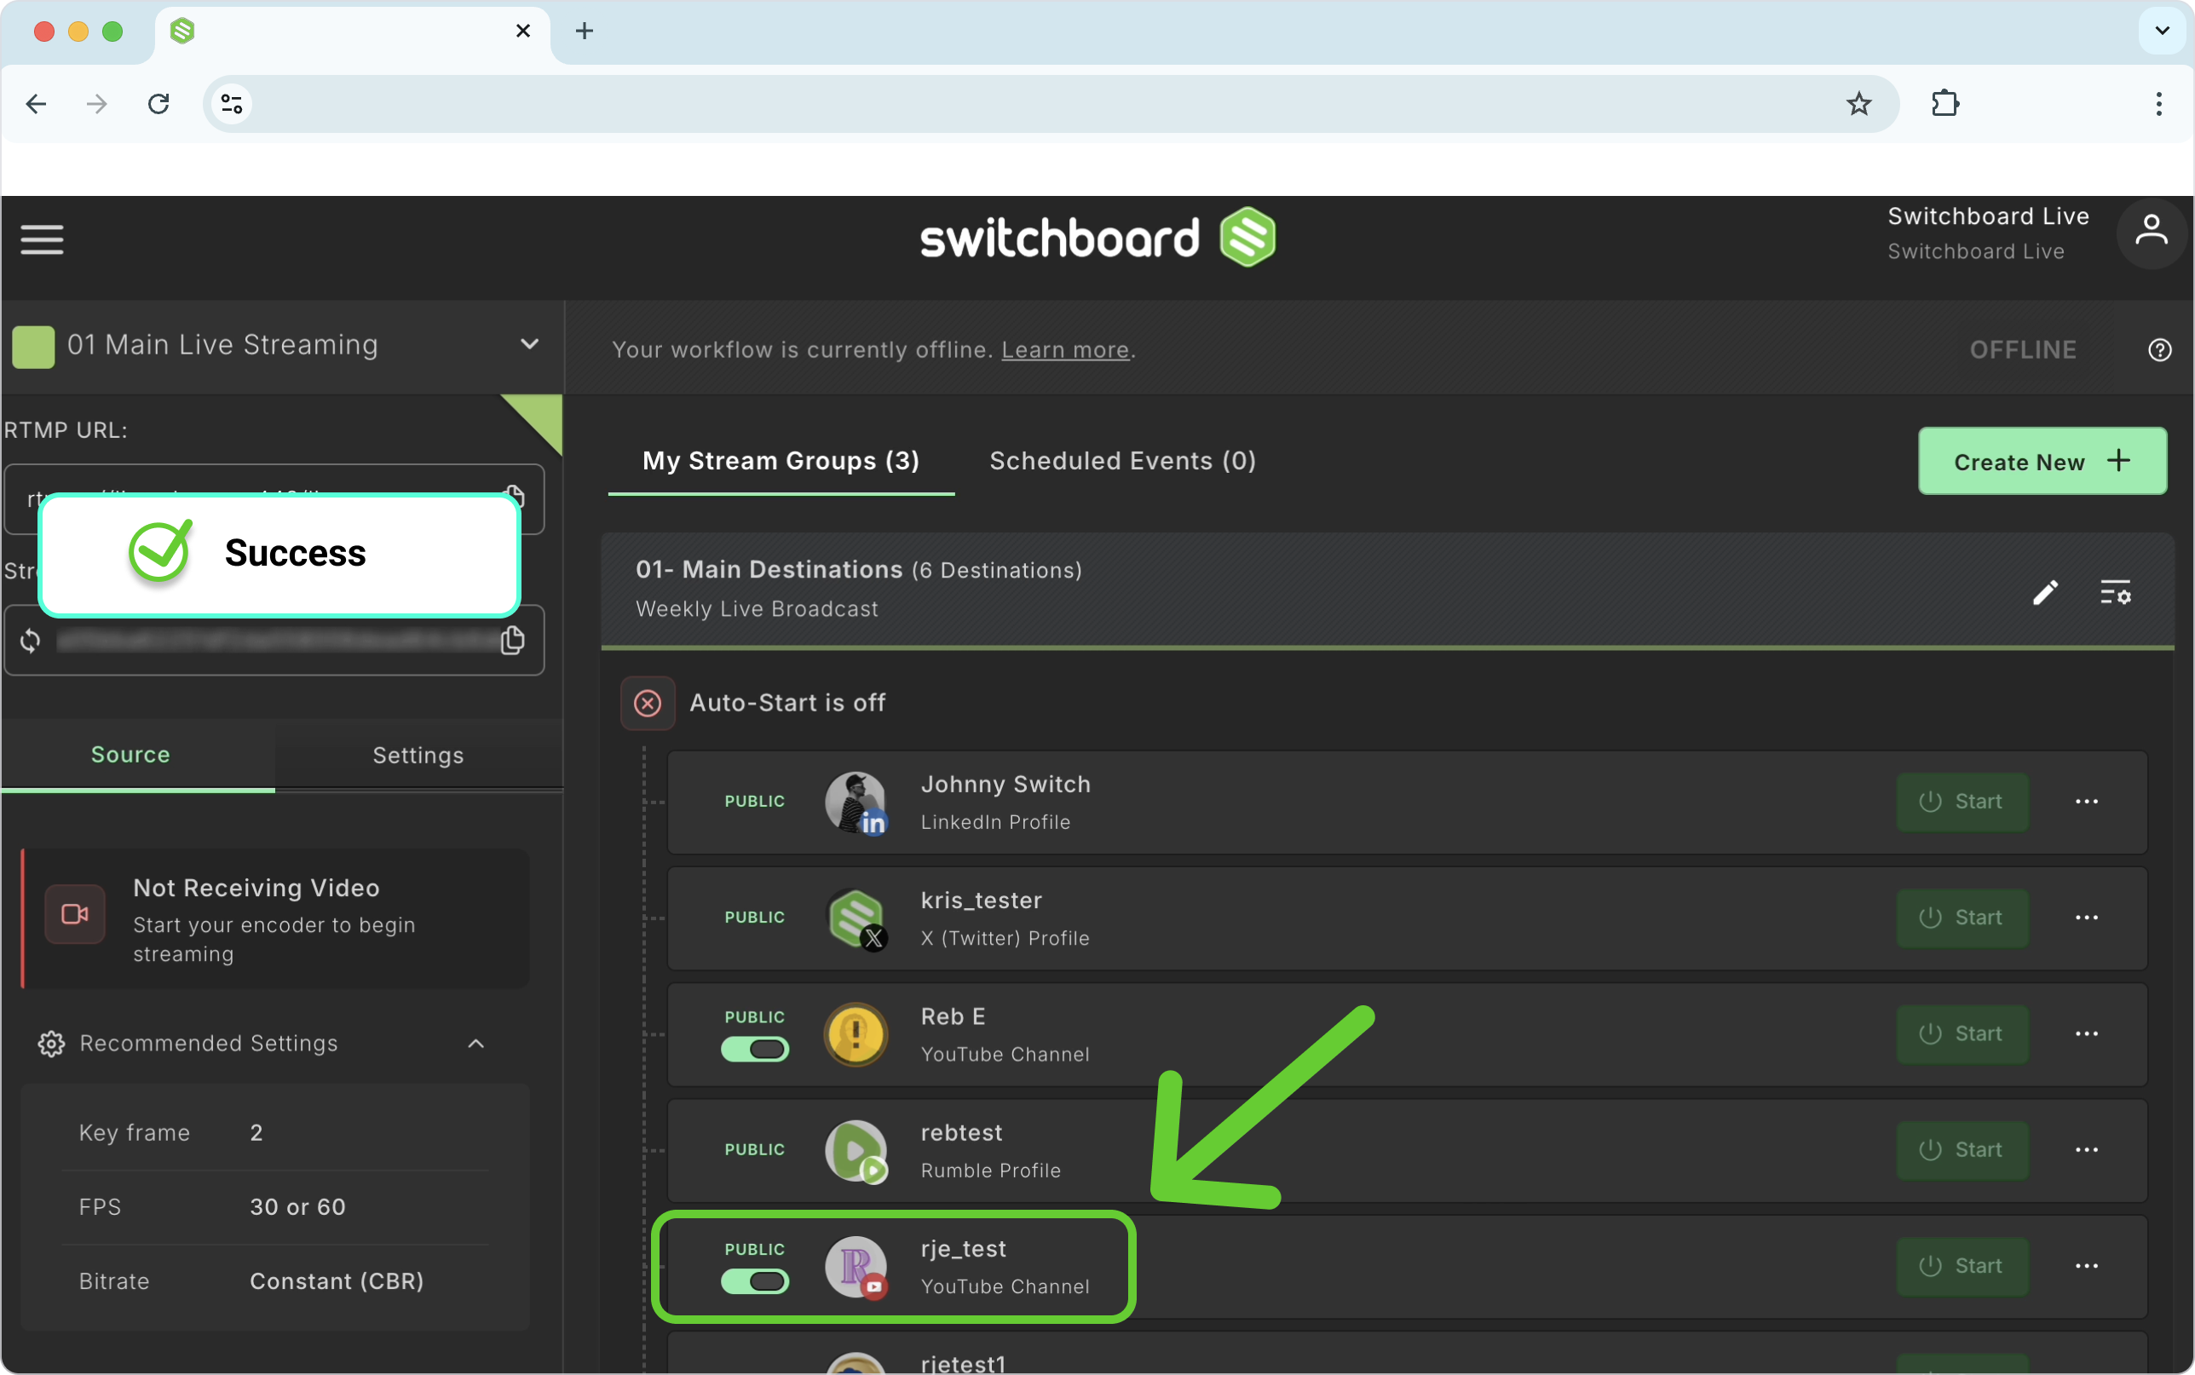This screenshot has height=1375, width=2195.
Task: Click the Create New button
Action: (x=2042, y=461)
